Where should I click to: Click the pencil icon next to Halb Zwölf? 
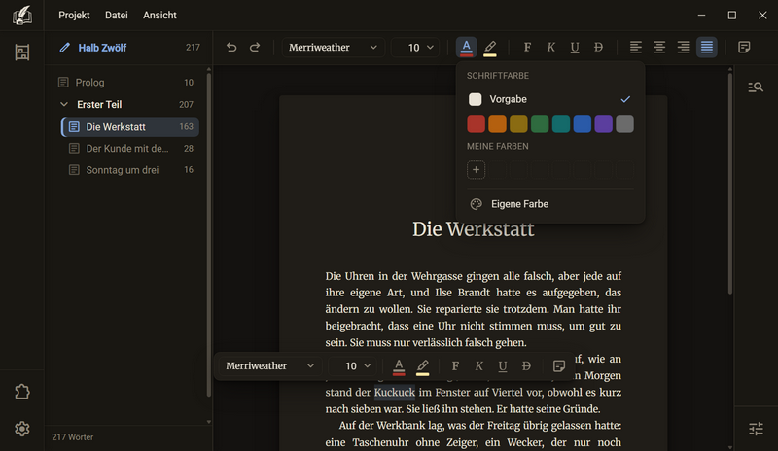point(64,48)
